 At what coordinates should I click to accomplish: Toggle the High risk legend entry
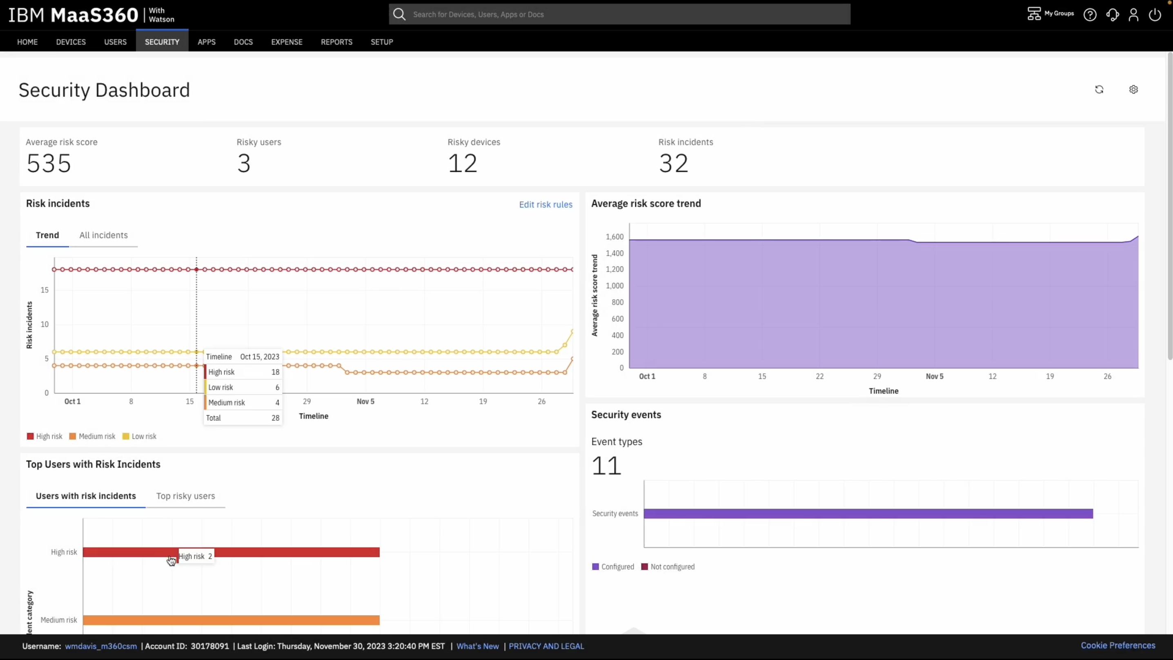[x=44, y=436]
